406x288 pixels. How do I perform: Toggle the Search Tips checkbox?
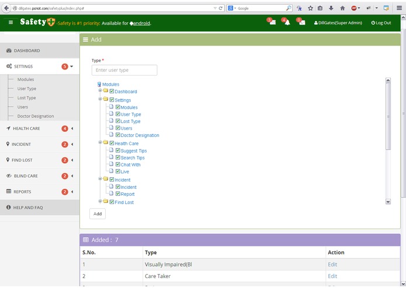(118, 157)
